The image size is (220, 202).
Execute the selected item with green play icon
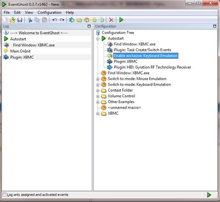coord(121,20)
